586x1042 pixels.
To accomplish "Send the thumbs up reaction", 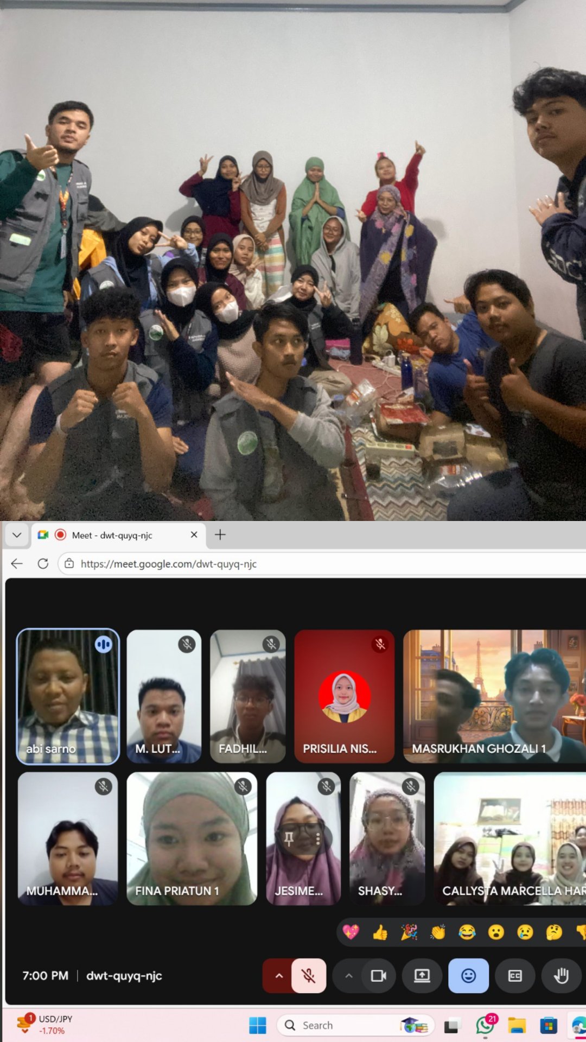I will tap(380, 932).
